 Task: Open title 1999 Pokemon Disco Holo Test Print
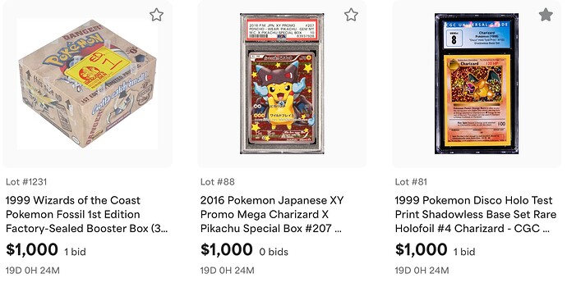point(476,214)
